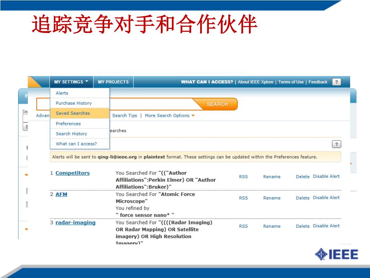Delete the radar-imaging saved search
370x278 pixels.
tap(303, 226)
